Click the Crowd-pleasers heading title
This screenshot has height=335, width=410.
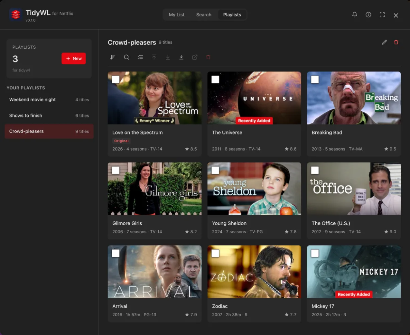132,42
